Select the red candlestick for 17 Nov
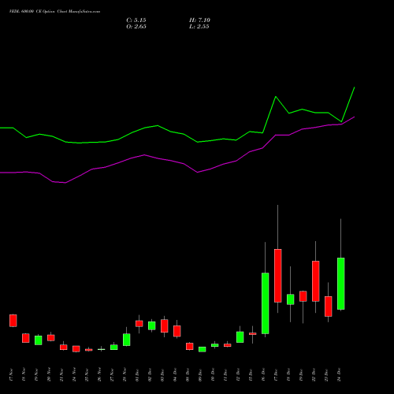Image resolution: width=394 pixels, height=394 pixels. coord(13,321)
